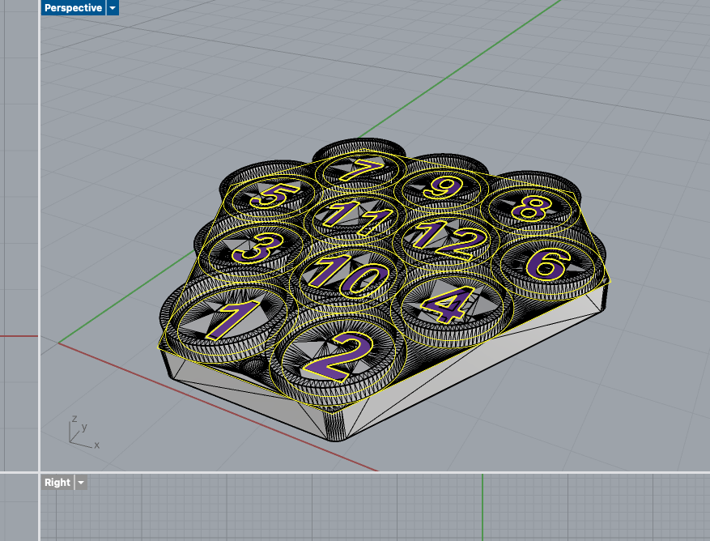
Task: Select the purple number 3 on the coin
Action: 253,248
